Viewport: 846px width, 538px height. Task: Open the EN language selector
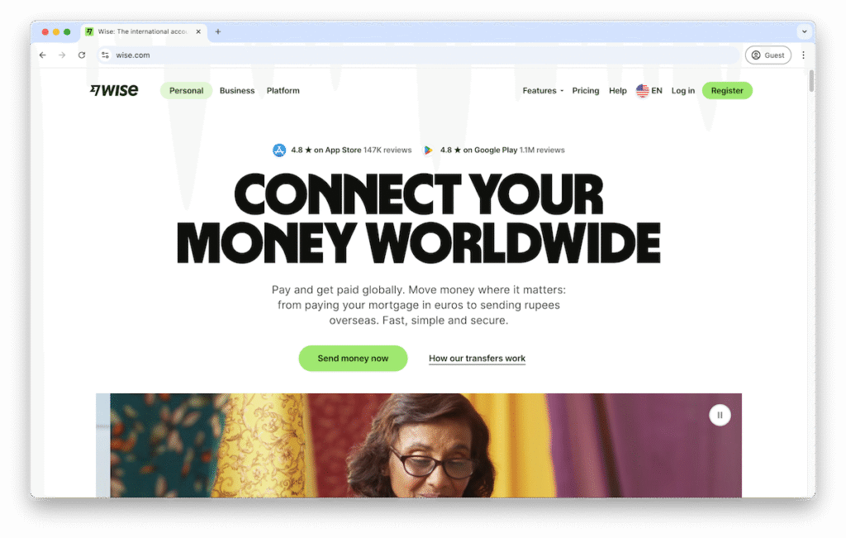point(649,91)
